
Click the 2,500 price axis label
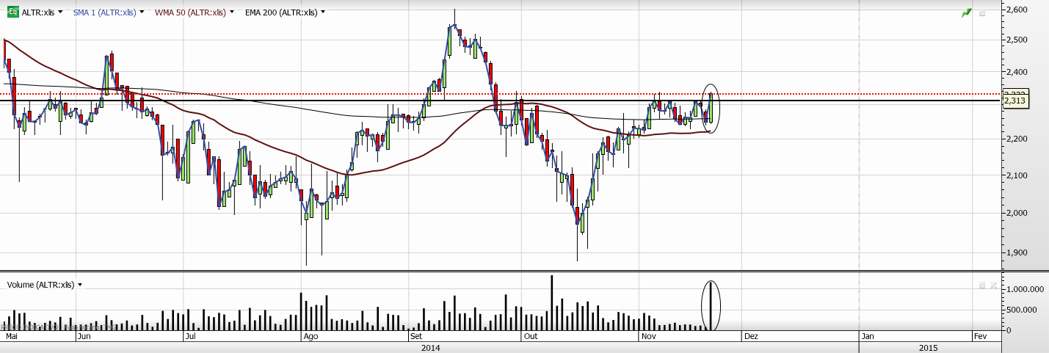[x=1015, y=39]
